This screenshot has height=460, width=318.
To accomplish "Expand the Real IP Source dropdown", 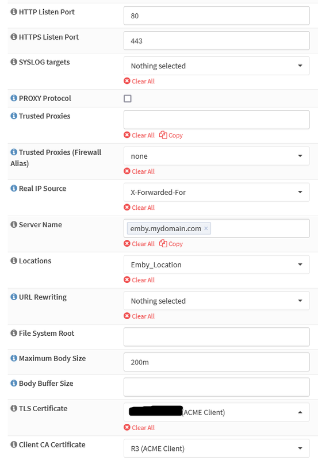I will coord(216,192).
